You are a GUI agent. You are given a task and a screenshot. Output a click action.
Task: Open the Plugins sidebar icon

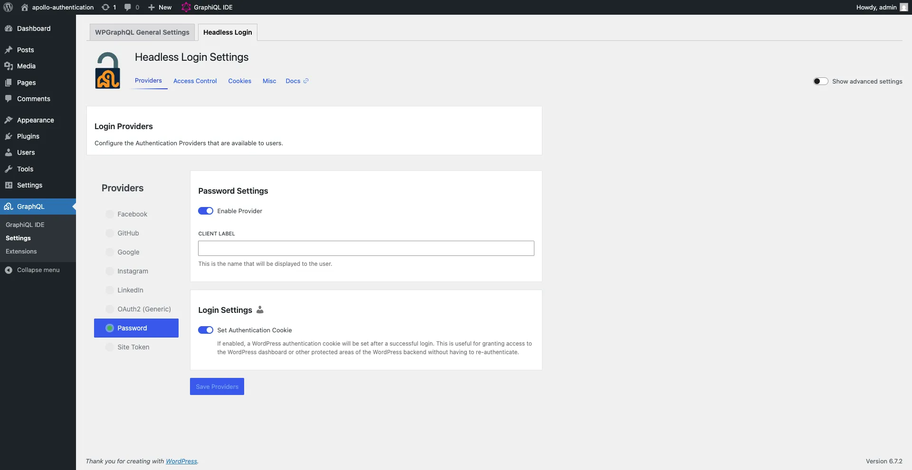[x=8, y=136]
